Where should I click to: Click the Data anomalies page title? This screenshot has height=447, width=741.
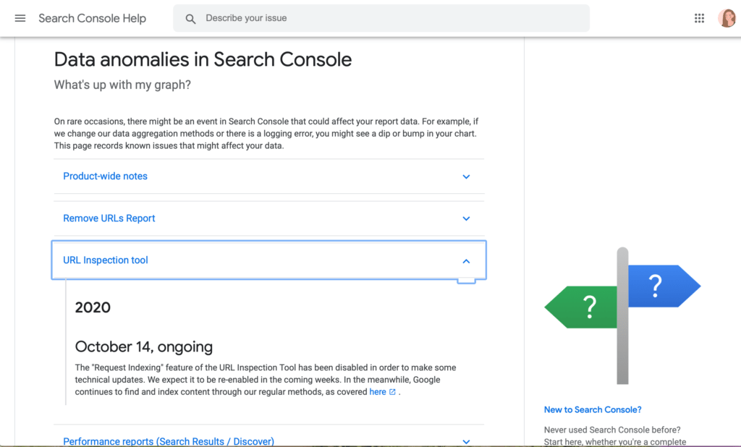203,59
